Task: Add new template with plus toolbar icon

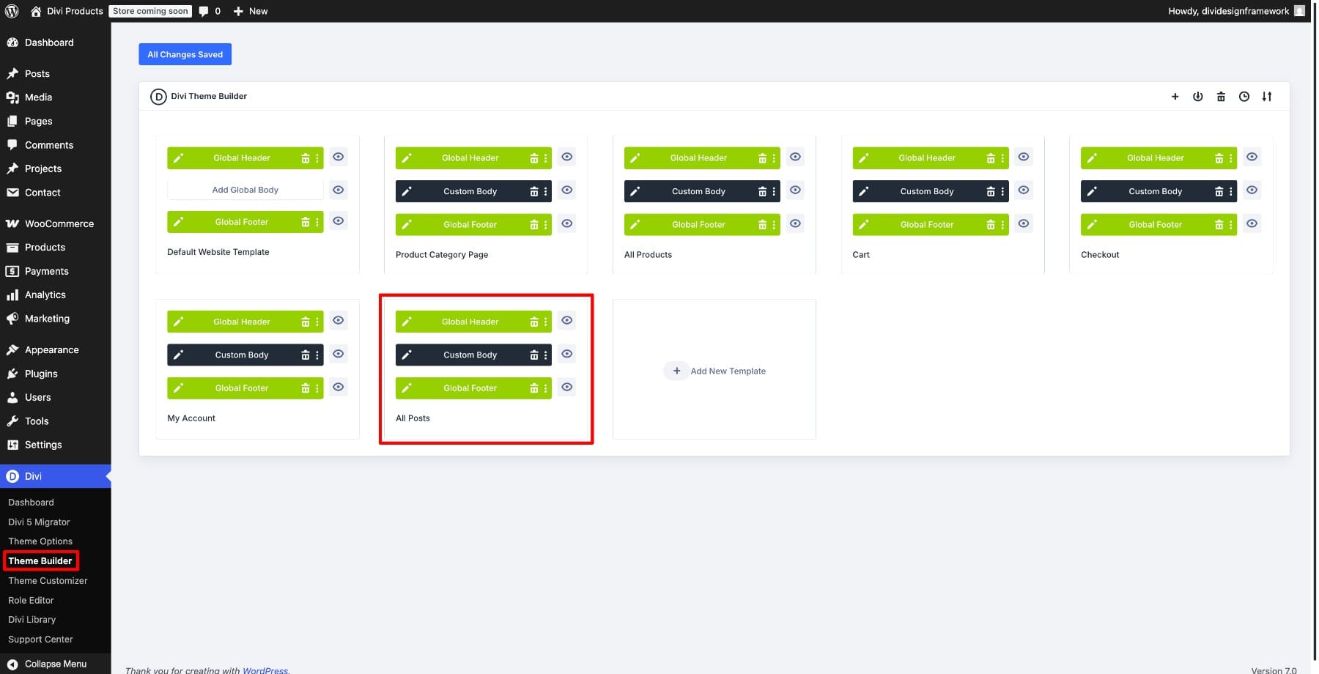Action: click(x=1175, y=97)
